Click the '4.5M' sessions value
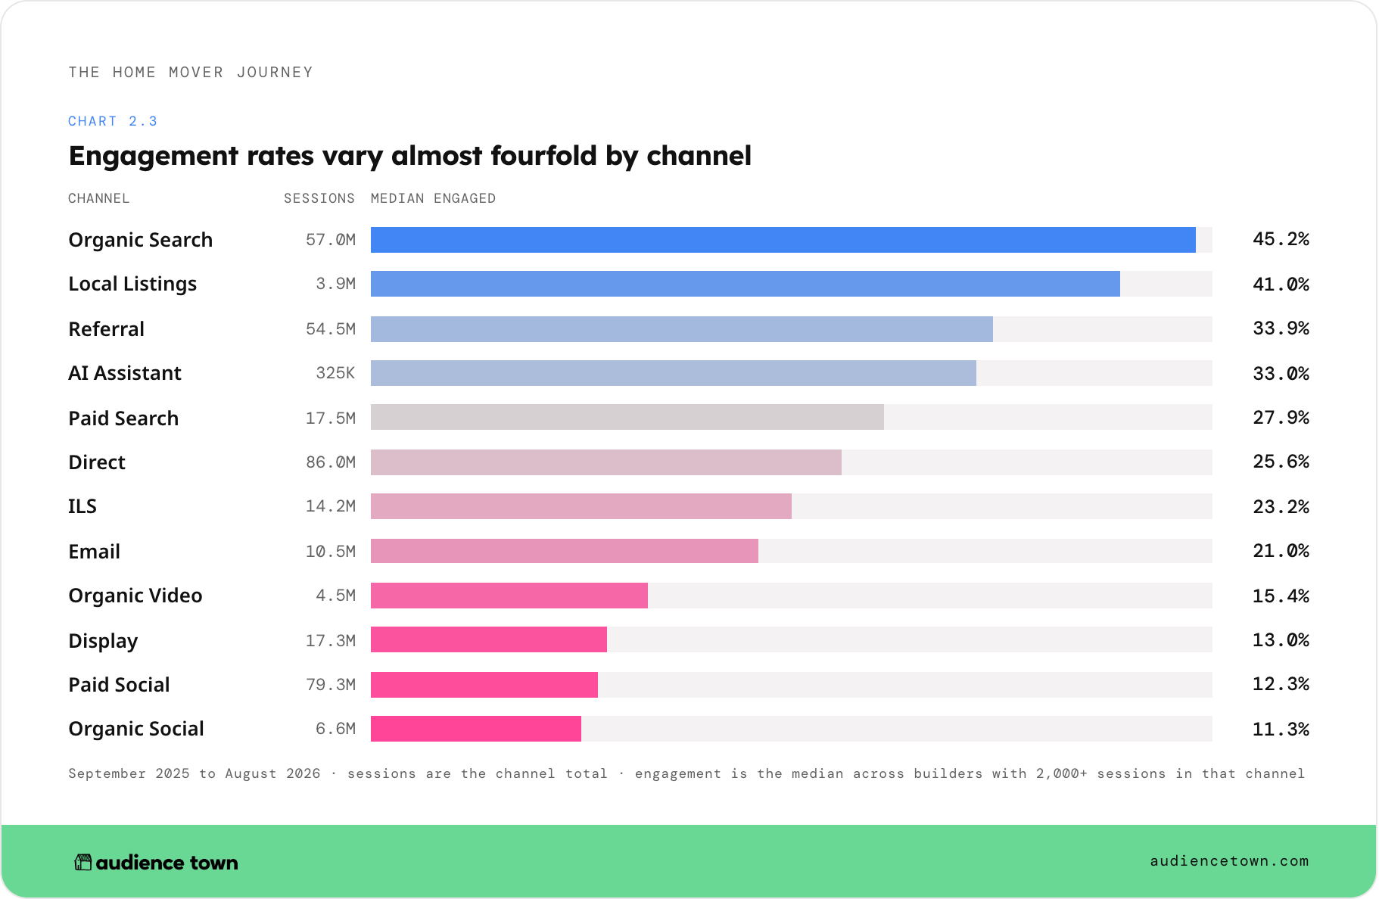Viewport: 1379px width, 899px height. tap(335, 596)
